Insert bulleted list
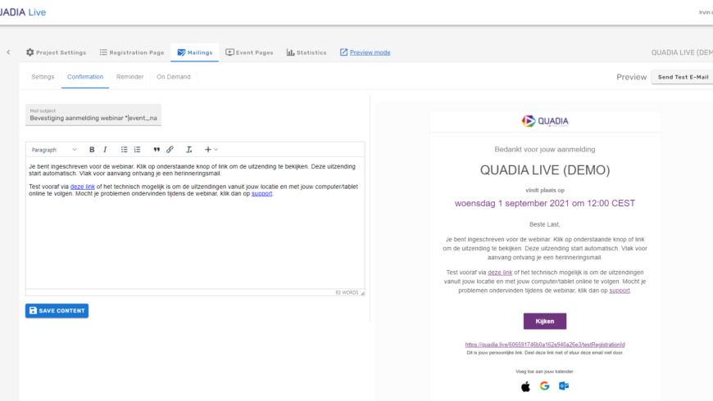This screenshot has height=401, width=713. (x=124, y=150)
